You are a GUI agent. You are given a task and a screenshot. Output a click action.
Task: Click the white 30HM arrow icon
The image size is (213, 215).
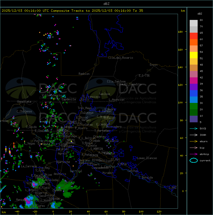tap(194, 135)
